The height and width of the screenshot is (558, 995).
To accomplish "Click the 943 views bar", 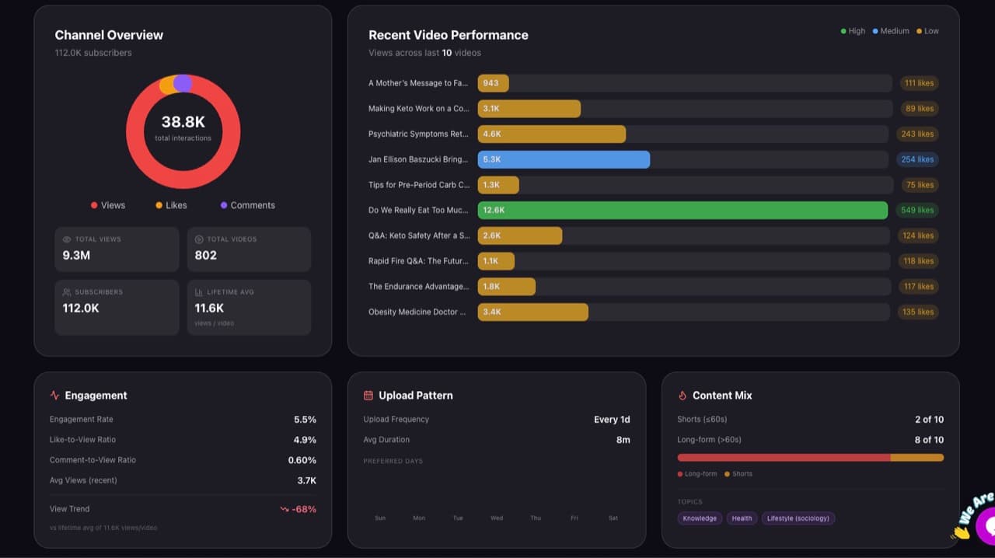I will pos(494,83).
